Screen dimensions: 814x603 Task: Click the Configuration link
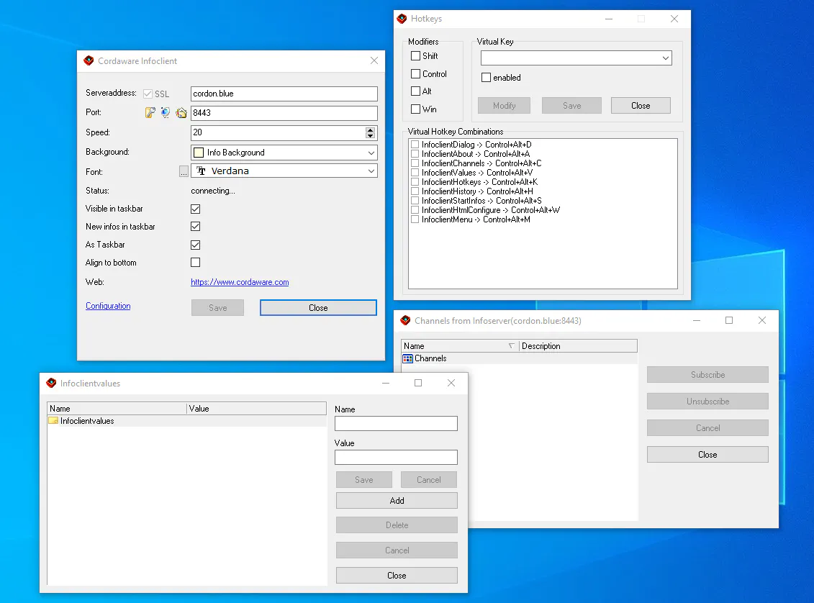[x=107, y=306]
